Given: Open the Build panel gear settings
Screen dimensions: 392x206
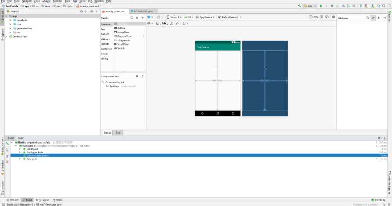Looking at the screenshot, I should click(x=379, y=138).
